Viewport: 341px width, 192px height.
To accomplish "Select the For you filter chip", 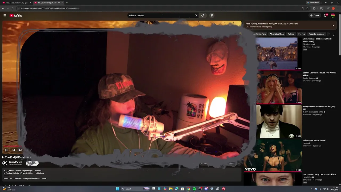I will click(x=302, y=34).
